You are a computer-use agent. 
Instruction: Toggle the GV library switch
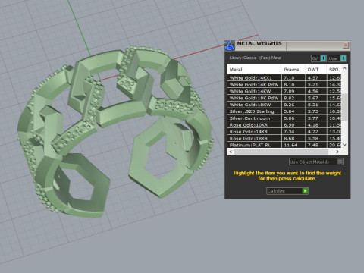click(318, 58)
